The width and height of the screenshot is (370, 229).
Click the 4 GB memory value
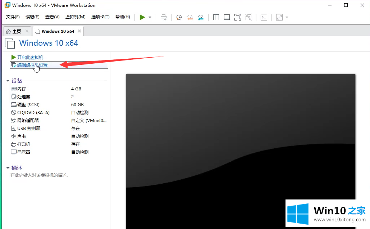click(76, 89)
